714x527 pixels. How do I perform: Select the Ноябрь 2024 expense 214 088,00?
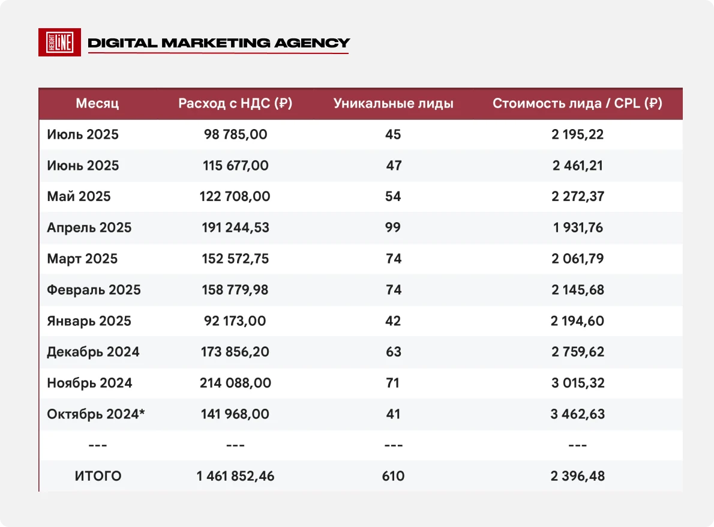[235, 382]
